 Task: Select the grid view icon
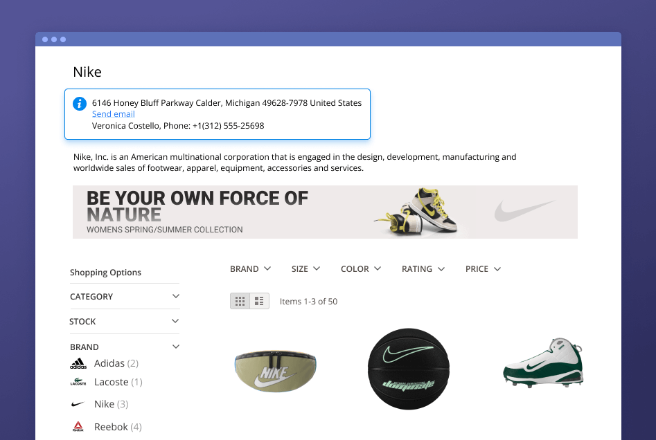(240, 300)
